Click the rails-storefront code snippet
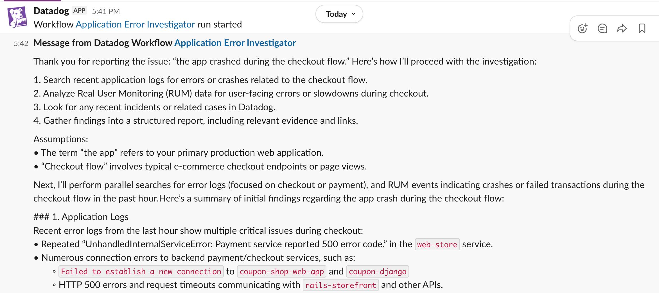The height and width of the screenshot is (293, 659). [x=341, y=285]
